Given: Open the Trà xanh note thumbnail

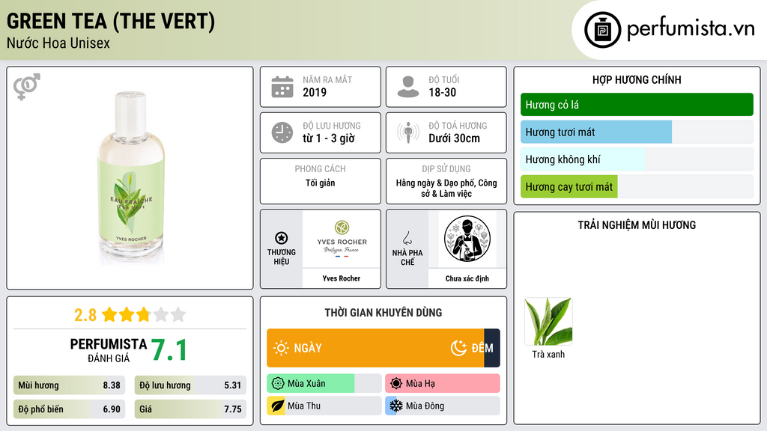Looking at the screenshot, I should click(x=548, y=322).
